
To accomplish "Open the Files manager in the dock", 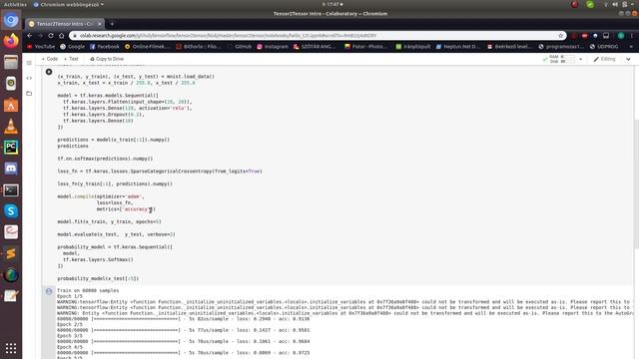I will click(11, 62).
